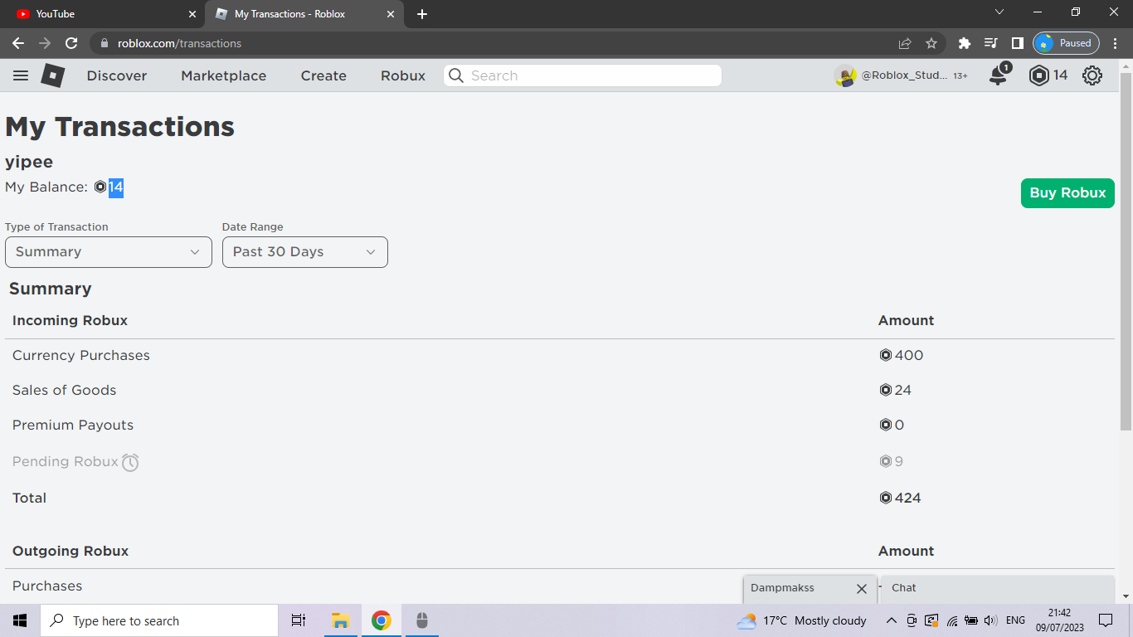Click the Sales of Goods row label
1133x637 pixels.
pos(64,390)
